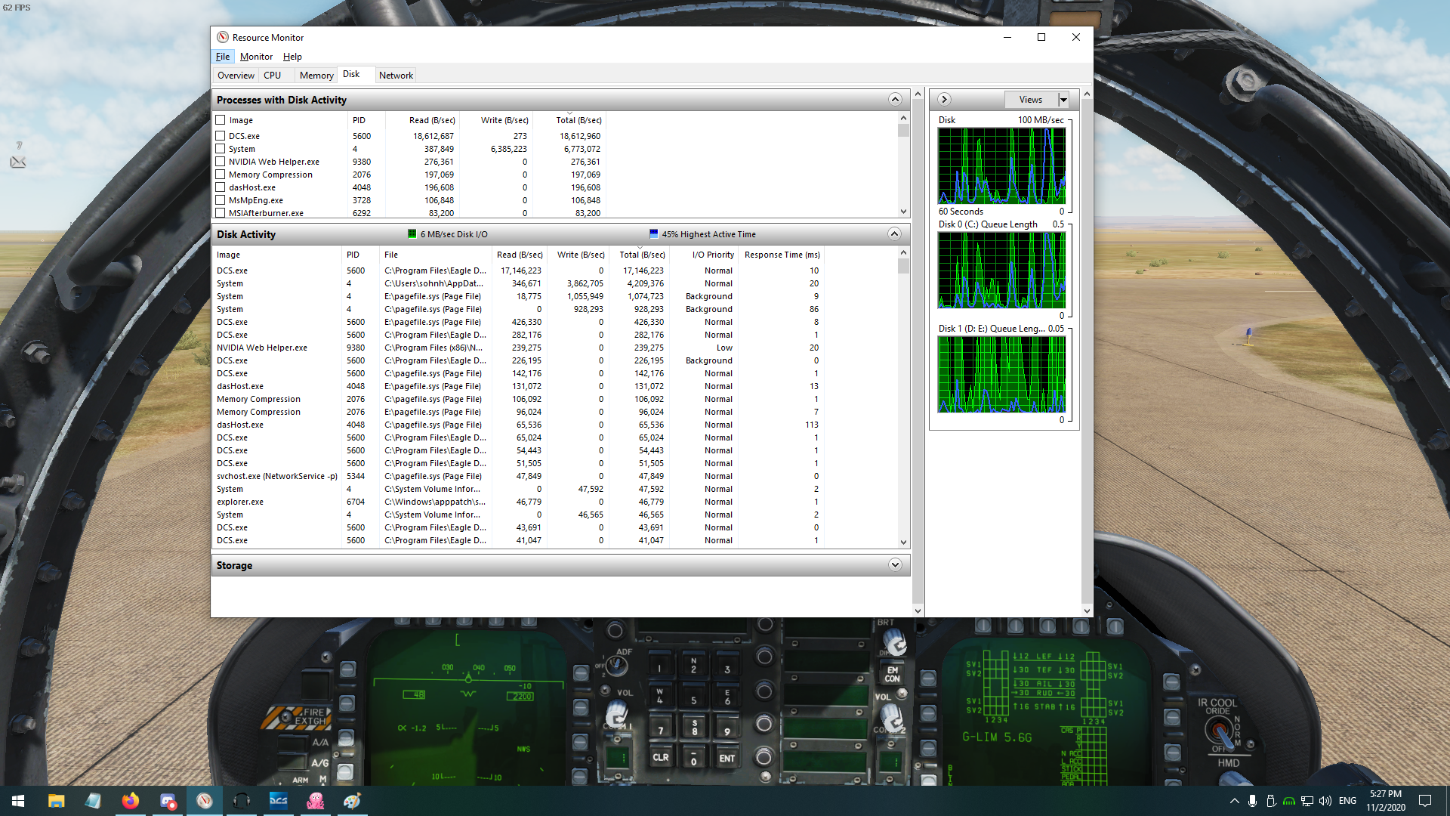Click the volume speaker tray icon
Screen dimensions: 1450x816
(1325, 801)
